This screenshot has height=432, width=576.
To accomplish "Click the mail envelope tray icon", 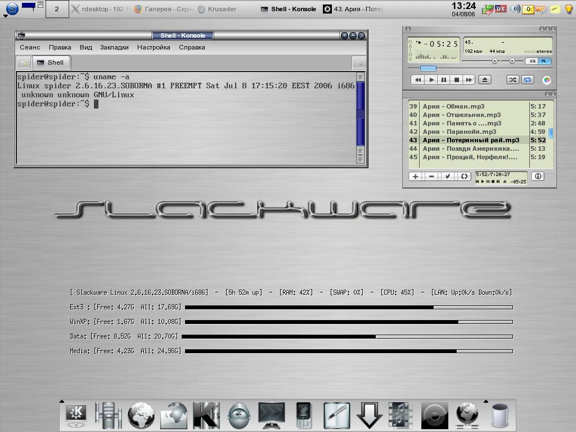I will coord(528,9).
